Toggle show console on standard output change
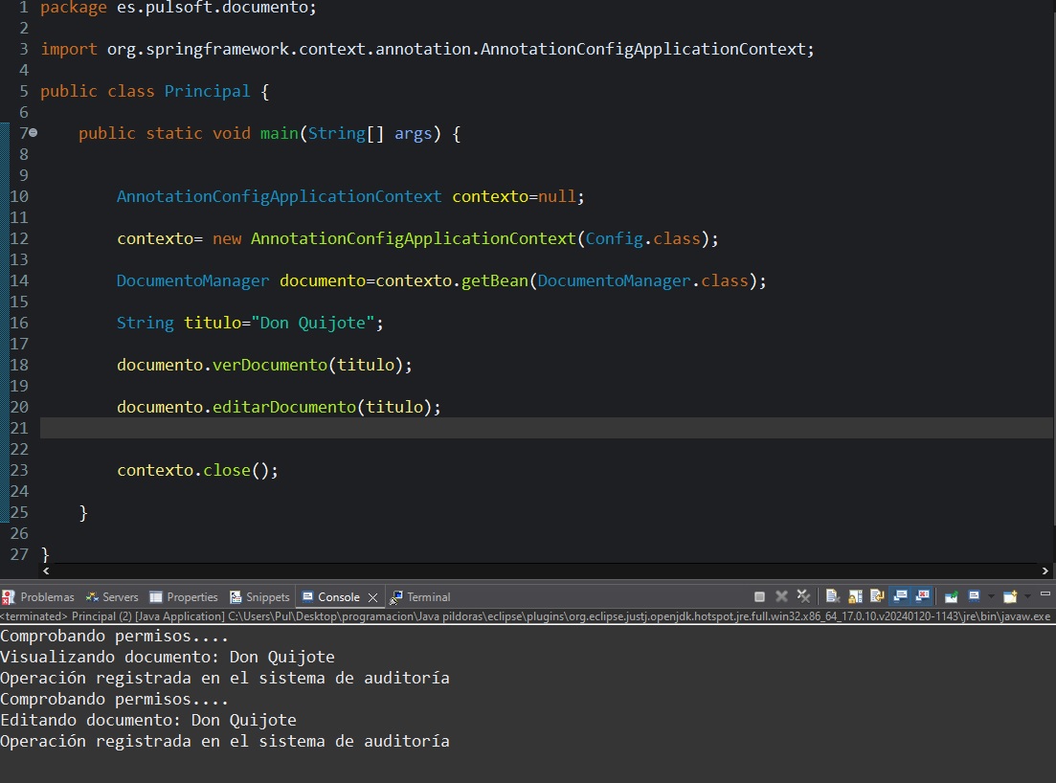This screenshot has height=783, width=1056. (x=900, y=596)
